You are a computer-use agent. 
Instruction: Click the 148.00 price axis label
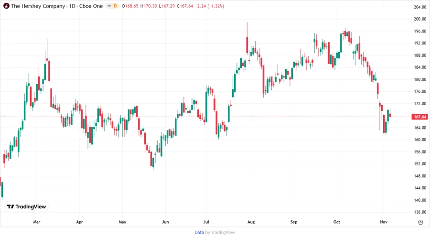pos(420,176)
